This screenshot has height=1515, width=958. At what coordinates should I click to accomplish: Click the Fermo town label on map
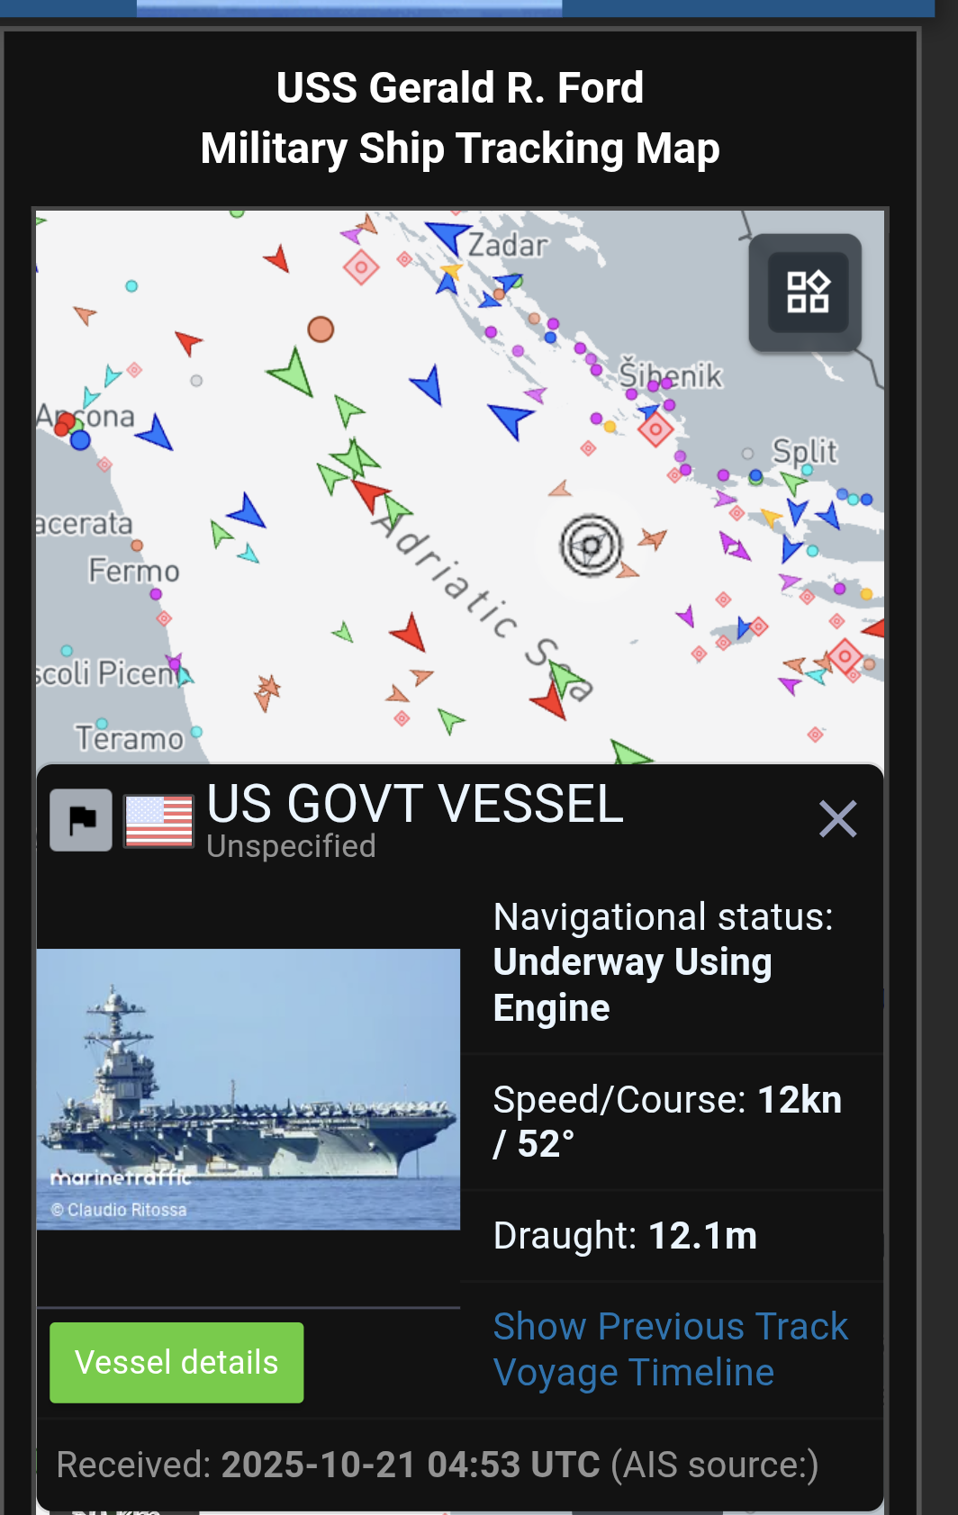coord(134,571)
